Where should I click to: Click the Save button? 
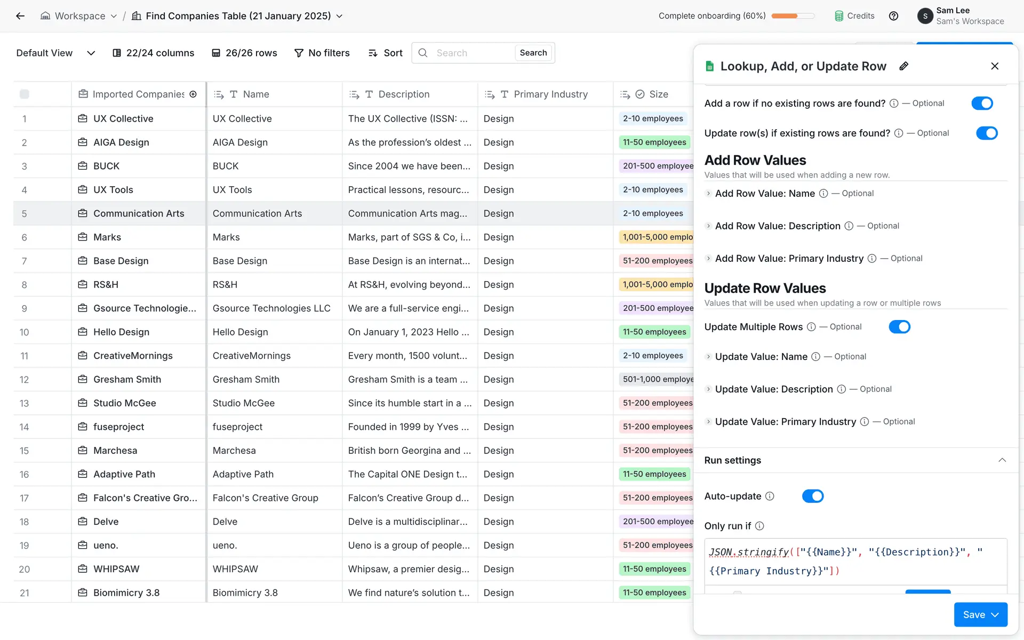973,614
